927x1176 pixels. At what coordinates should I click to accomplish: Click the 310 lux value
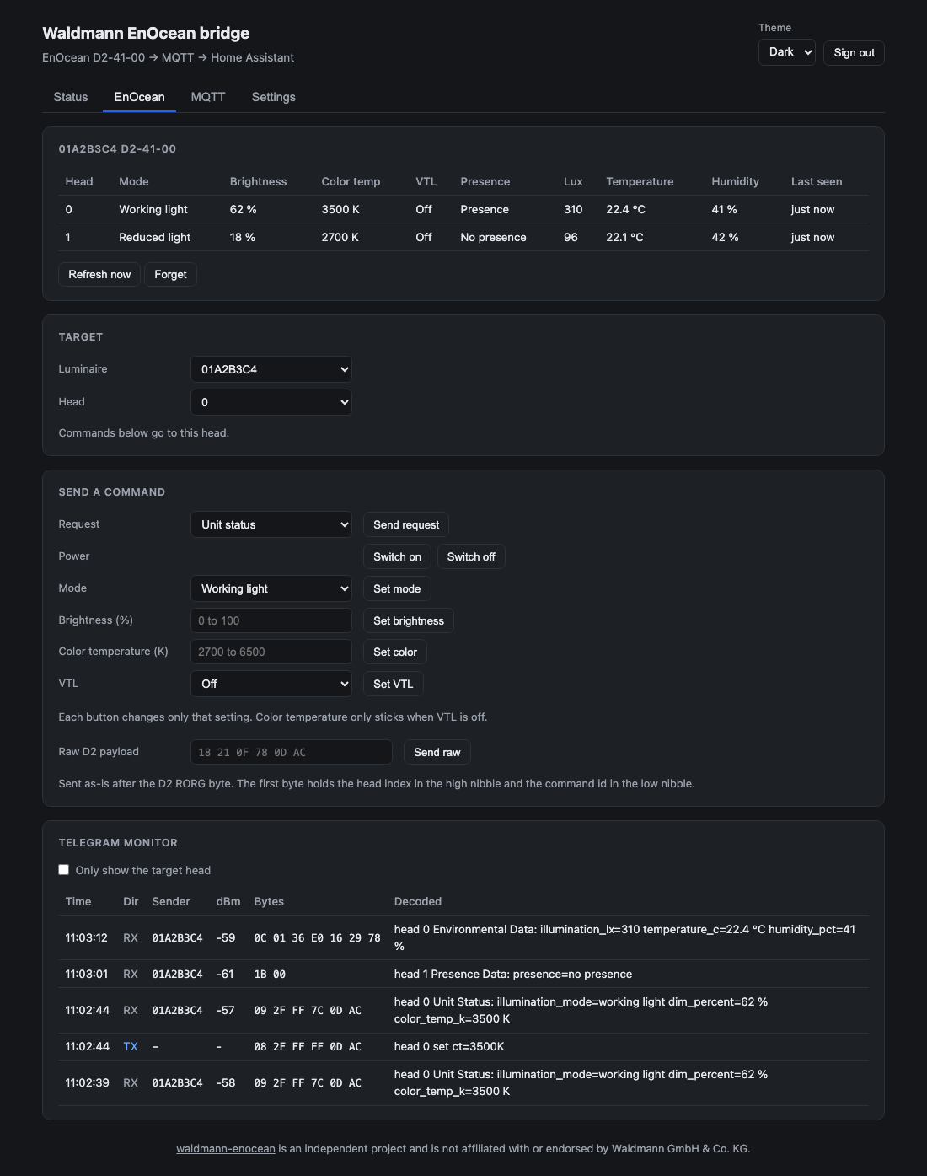(573, 209)
